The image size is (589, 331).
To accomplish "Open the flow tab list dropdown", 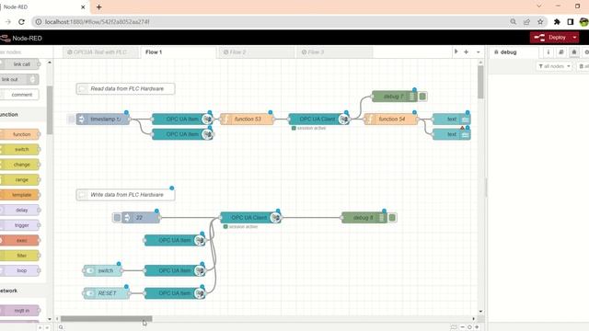I will (479, 52).
